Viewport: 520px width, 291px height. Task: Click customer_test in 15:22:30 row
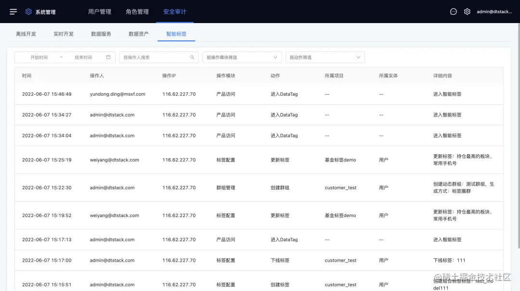click(x=340, y=187)
